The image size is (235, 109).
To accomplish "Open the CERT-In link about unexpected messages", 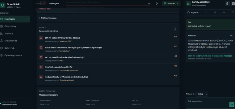I will [210, 56].
